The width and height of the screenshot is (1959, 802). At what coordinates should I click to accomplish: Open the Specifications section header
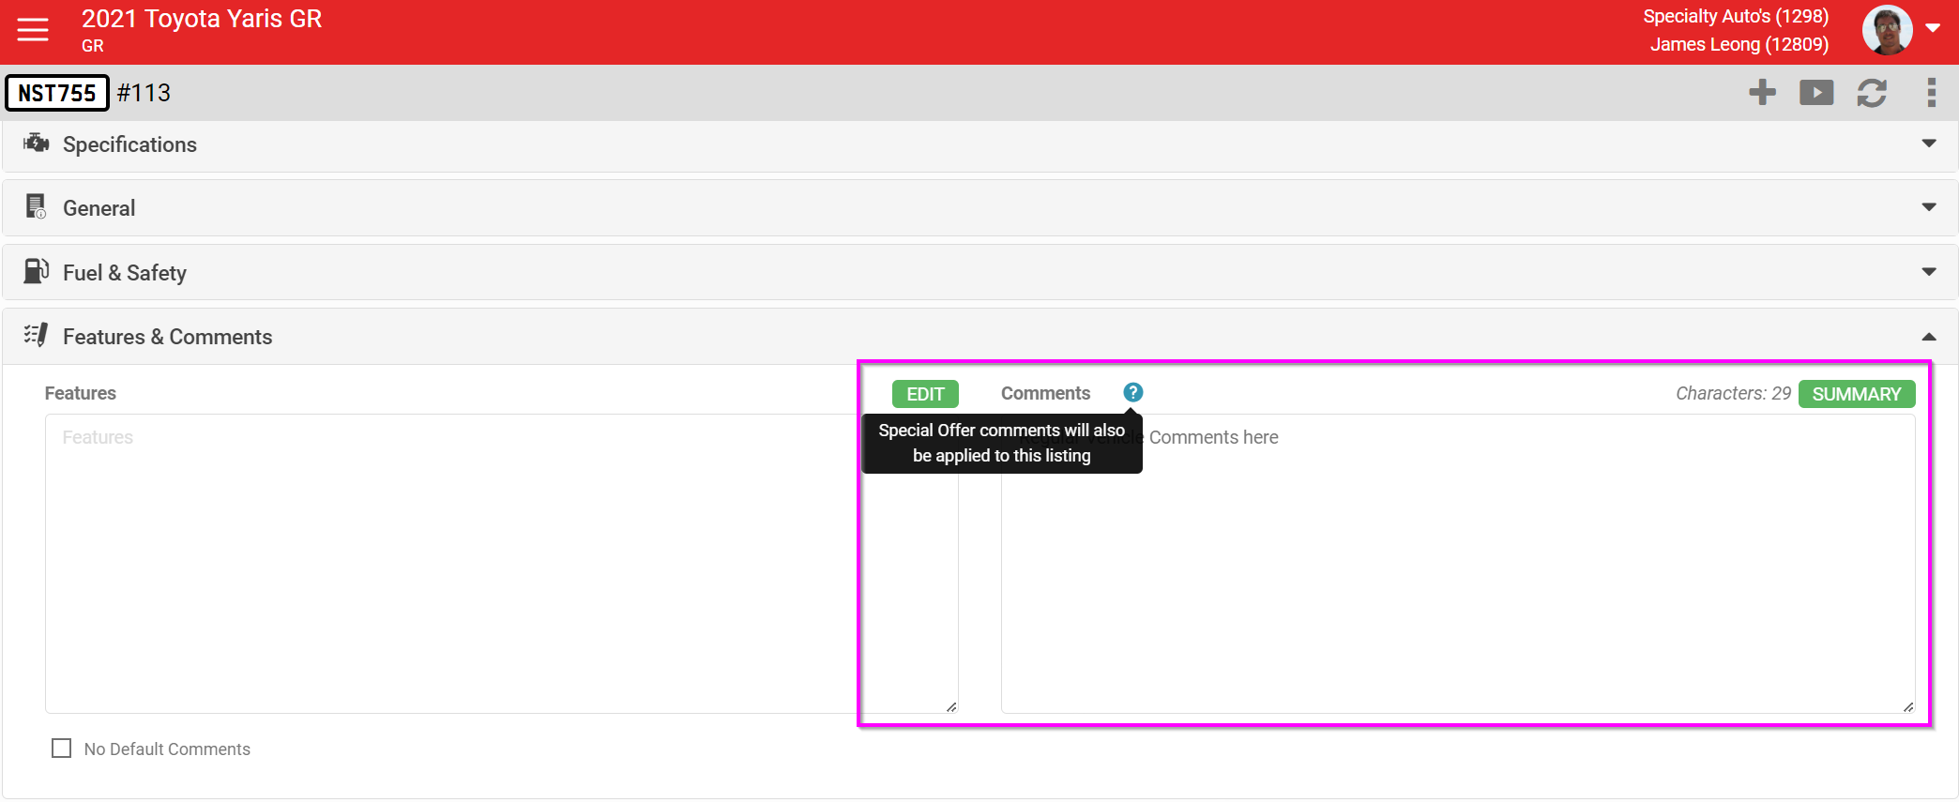(979, 145)
